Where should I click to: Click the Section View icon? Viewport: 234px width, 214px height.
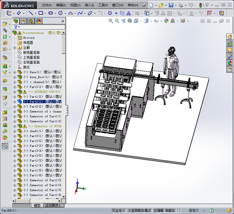tap(129, 21)
